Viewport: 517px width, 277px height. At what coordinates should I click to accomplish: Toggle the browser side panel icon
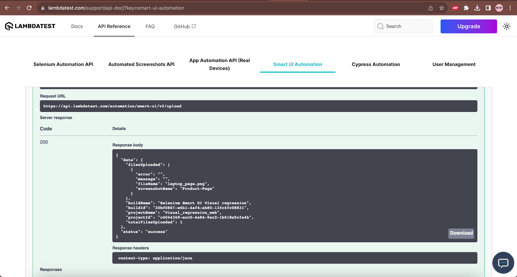pos(488,8)
